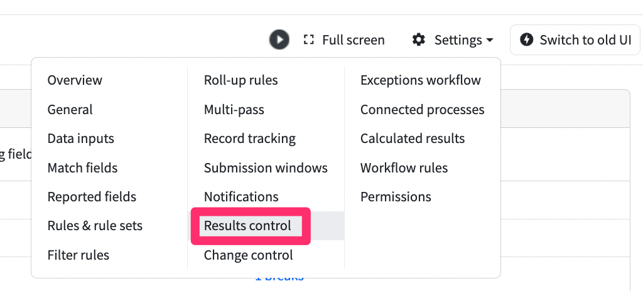Select Overview from settings menu
This screenshot has height=291, width=643.
[75, 80]
